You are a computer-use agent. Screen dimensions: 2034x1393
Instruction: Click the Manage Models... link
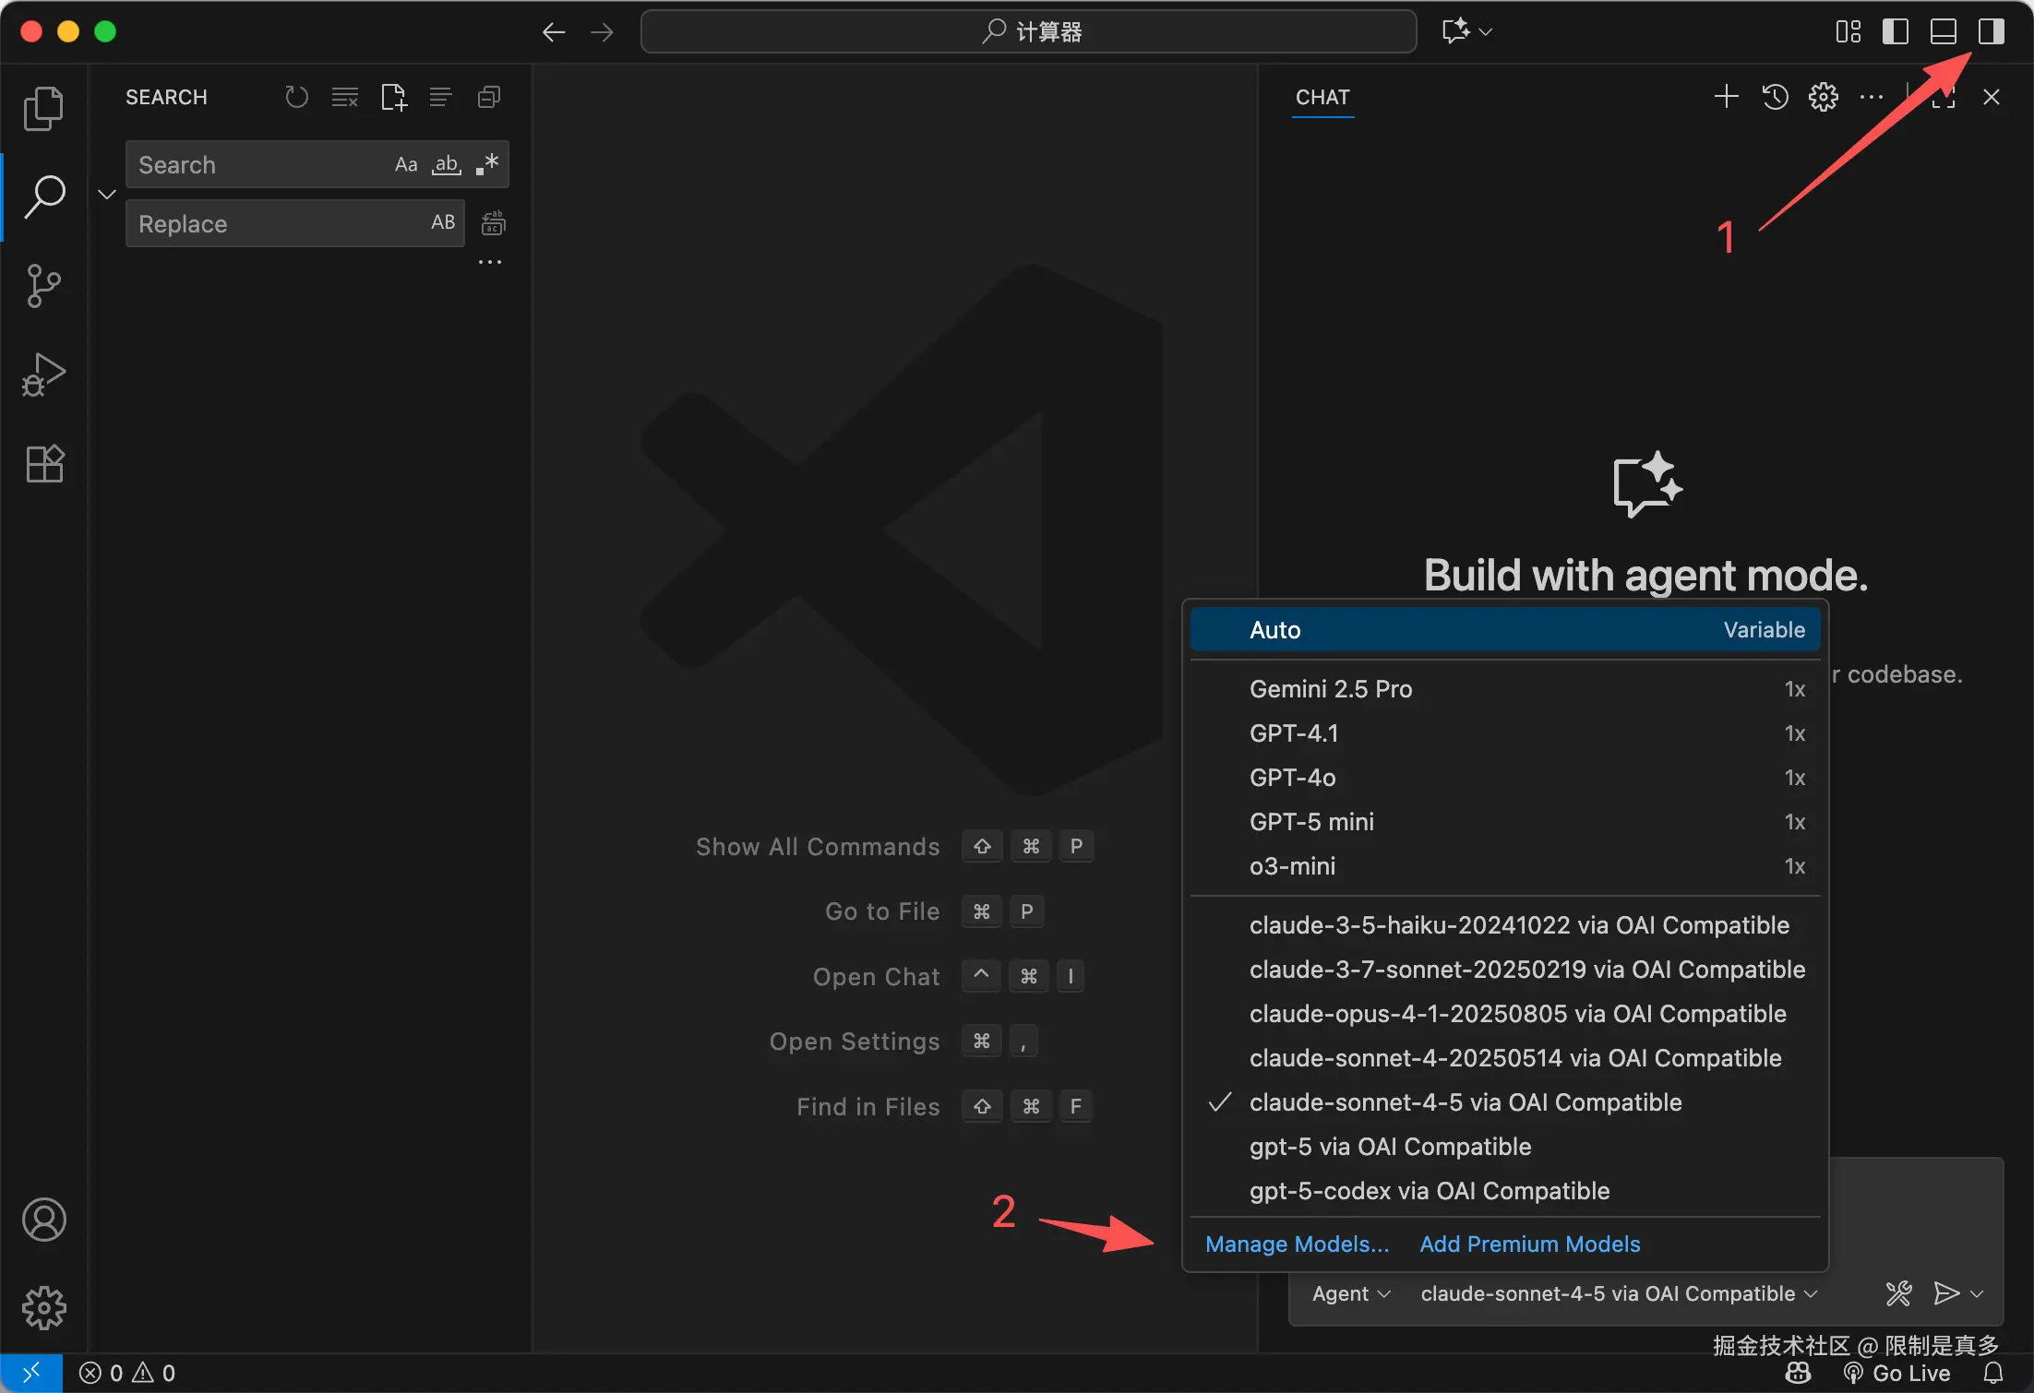point(1297,1244)
